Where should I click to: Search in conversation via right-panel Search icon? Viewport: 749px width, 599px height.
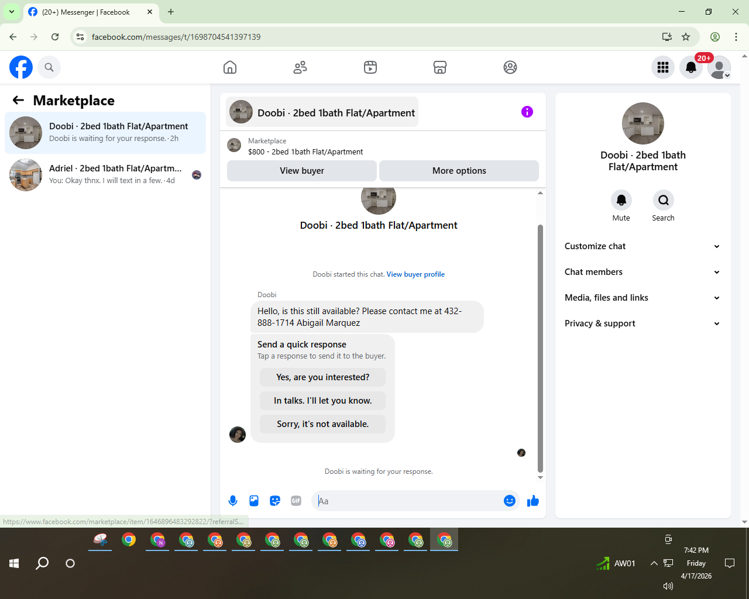pyautogui.click(x=664, y=200)
